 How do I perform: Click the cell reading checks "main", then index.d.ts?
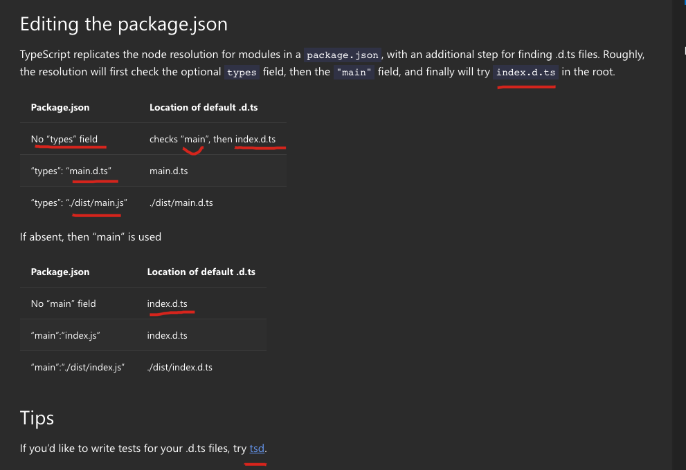click(213, 139)
